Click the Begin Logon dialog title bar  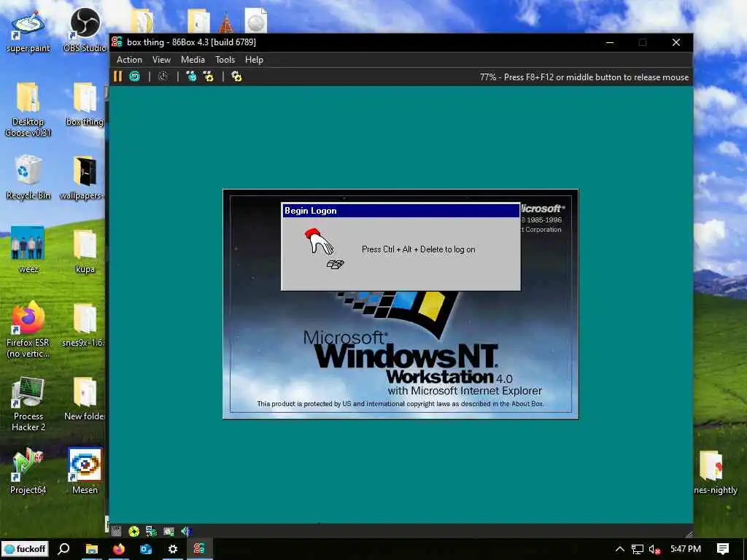pyautogui.click(x=400, y=211)
